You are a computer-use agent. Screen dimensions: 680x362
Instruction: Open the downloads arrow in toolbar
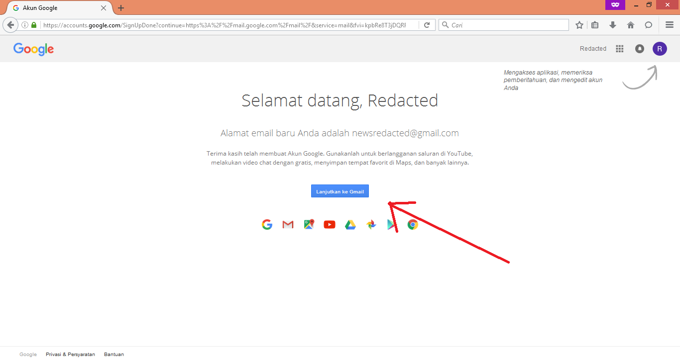point(613,25)
